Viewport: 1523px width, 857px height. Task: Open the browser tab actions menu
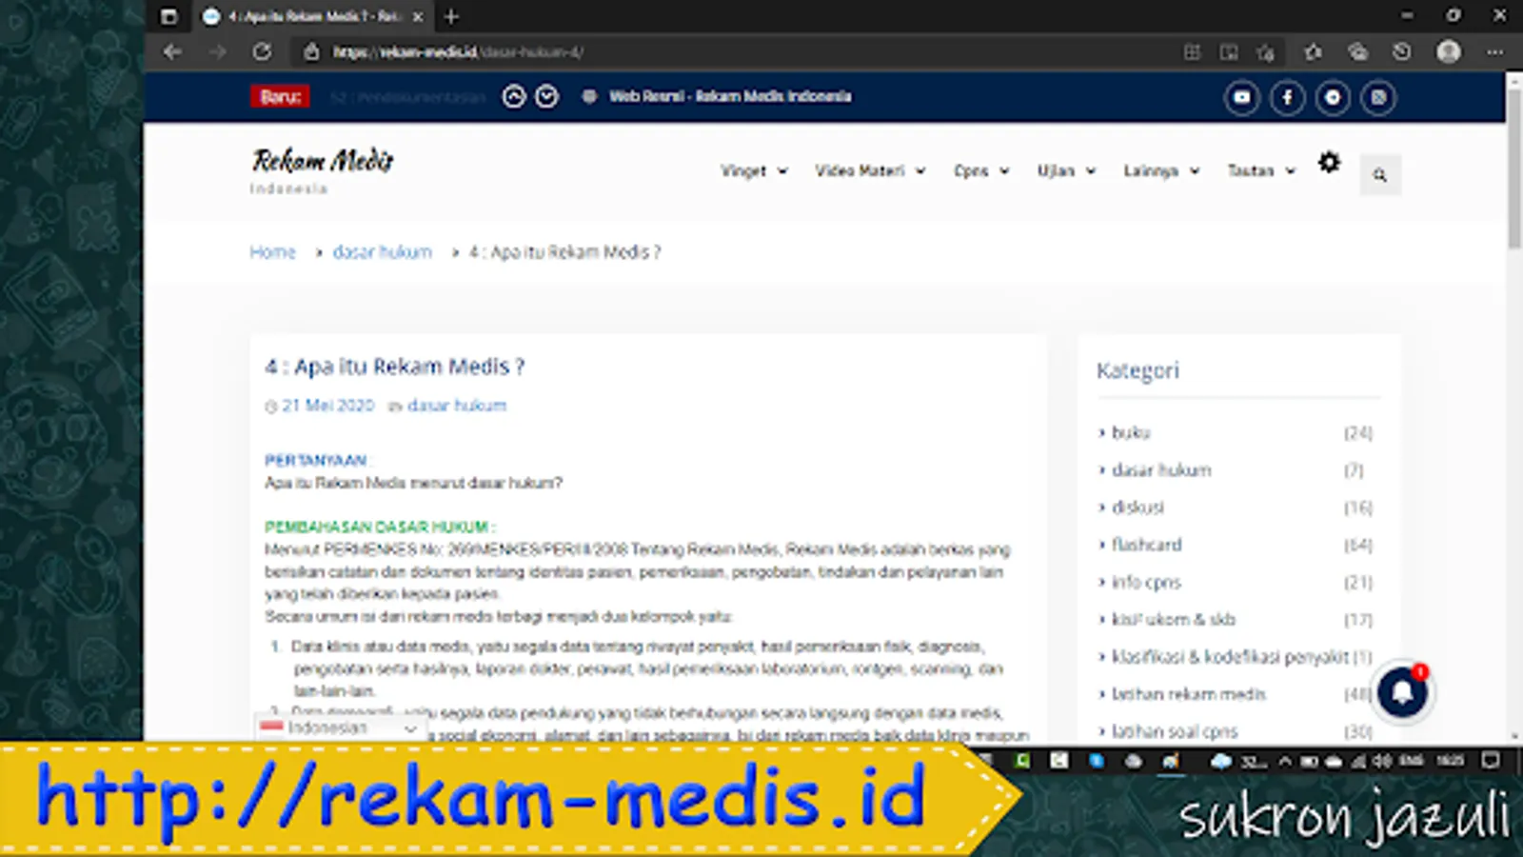click(x=169, y=16)
